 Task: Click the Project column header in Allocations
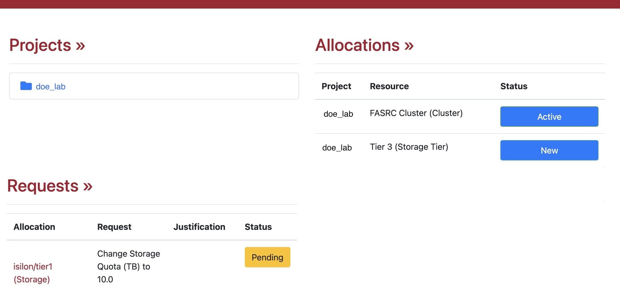coord(336,86)
